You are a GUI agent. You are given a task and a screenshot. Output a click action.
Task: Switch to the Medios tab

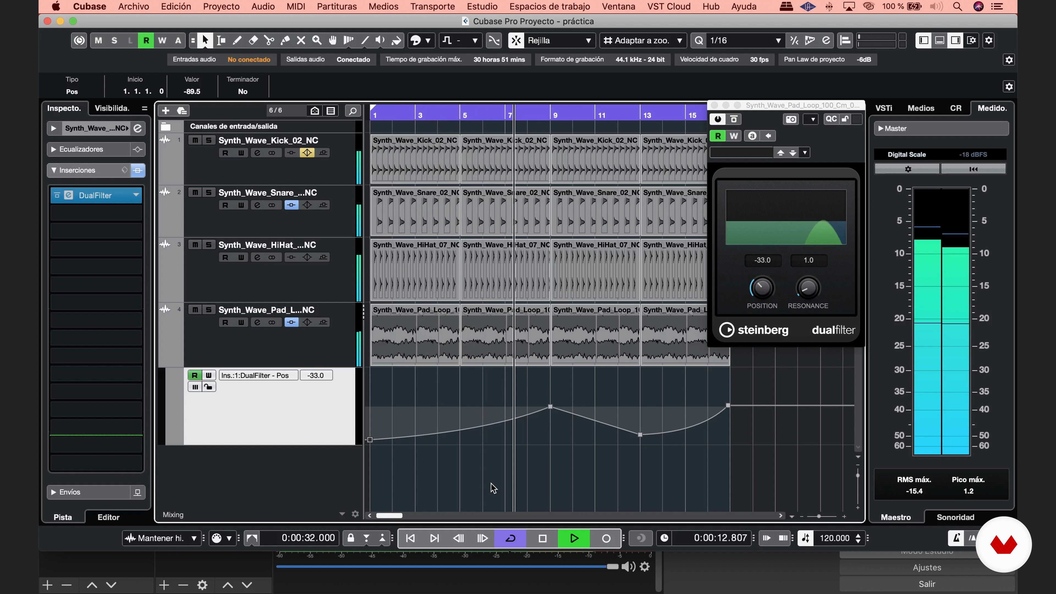click(921, 108)
